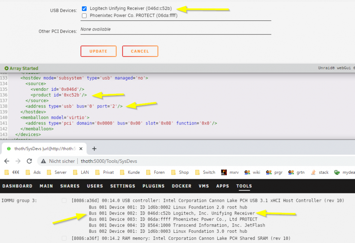
Task: Go forward in the browser
Action: 18,161
